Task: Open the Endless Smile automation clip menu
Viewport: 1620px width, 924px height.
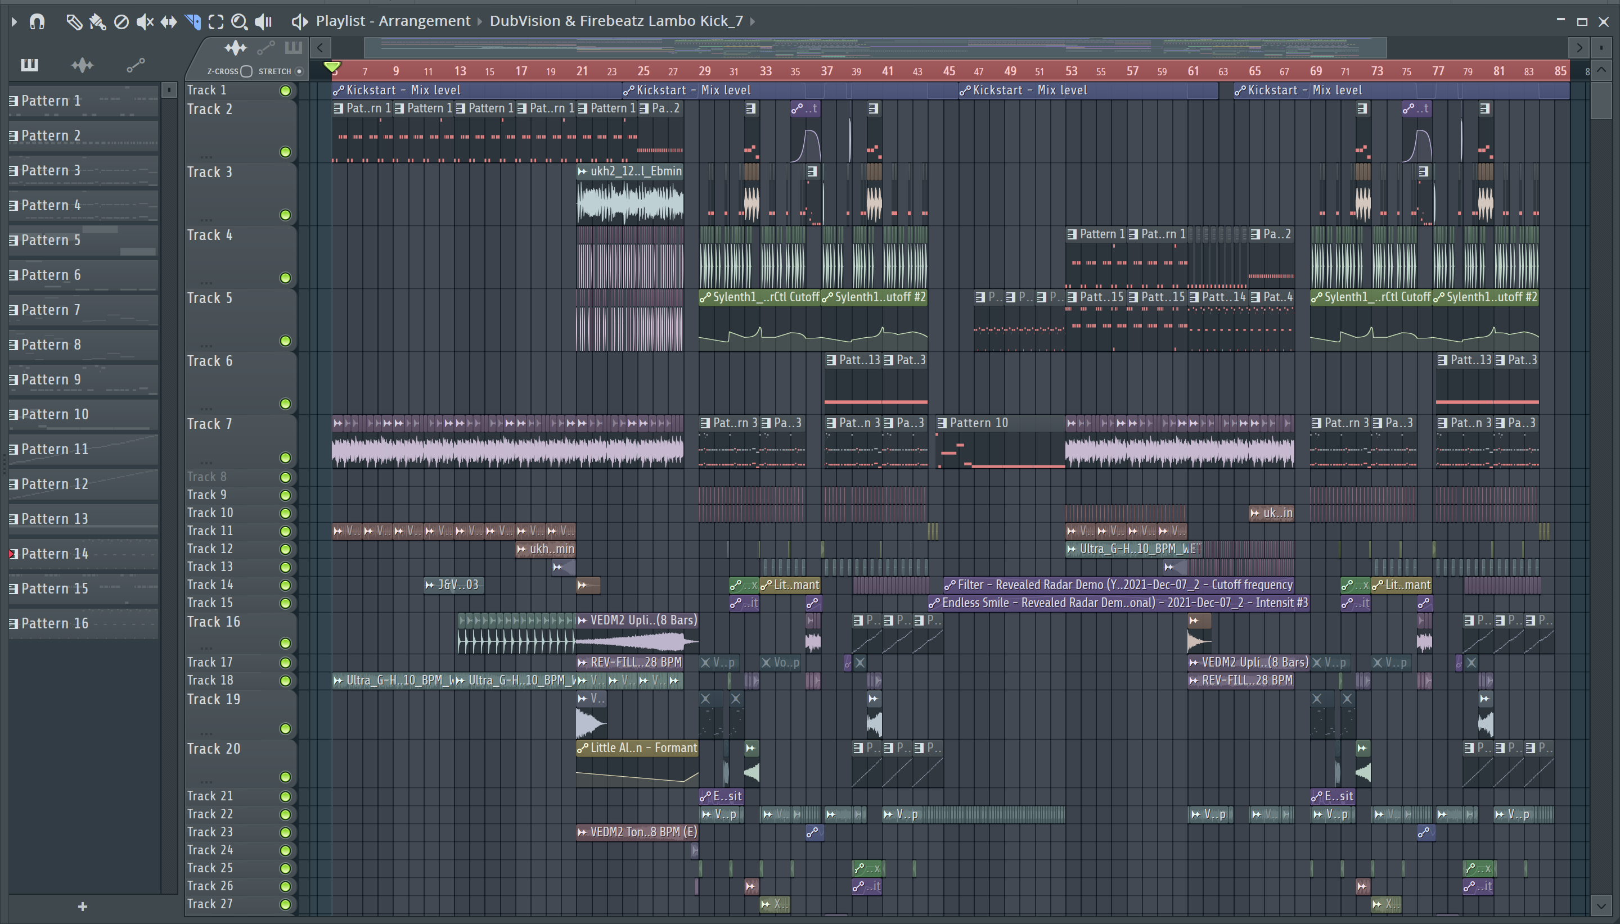Action: click(x=934, y=603)
